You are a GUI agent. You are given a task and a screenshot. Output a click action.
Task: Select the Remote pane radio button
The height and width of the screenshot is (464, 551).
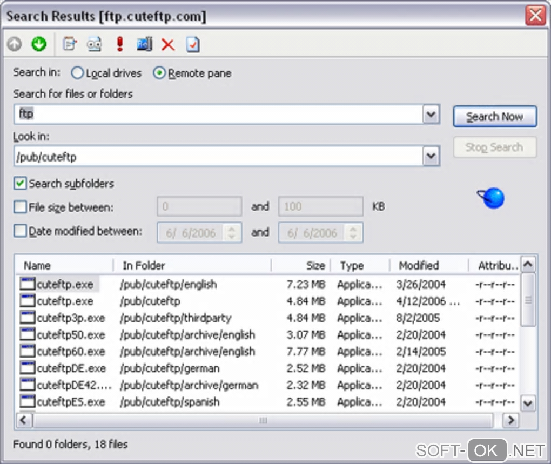tap(159, 73)
